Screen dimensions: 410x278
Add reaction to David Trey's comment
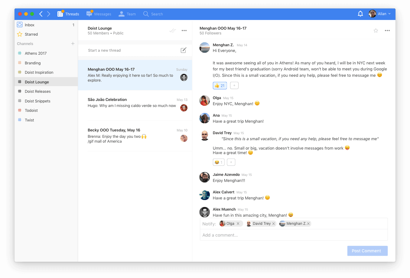pos(231,162)
